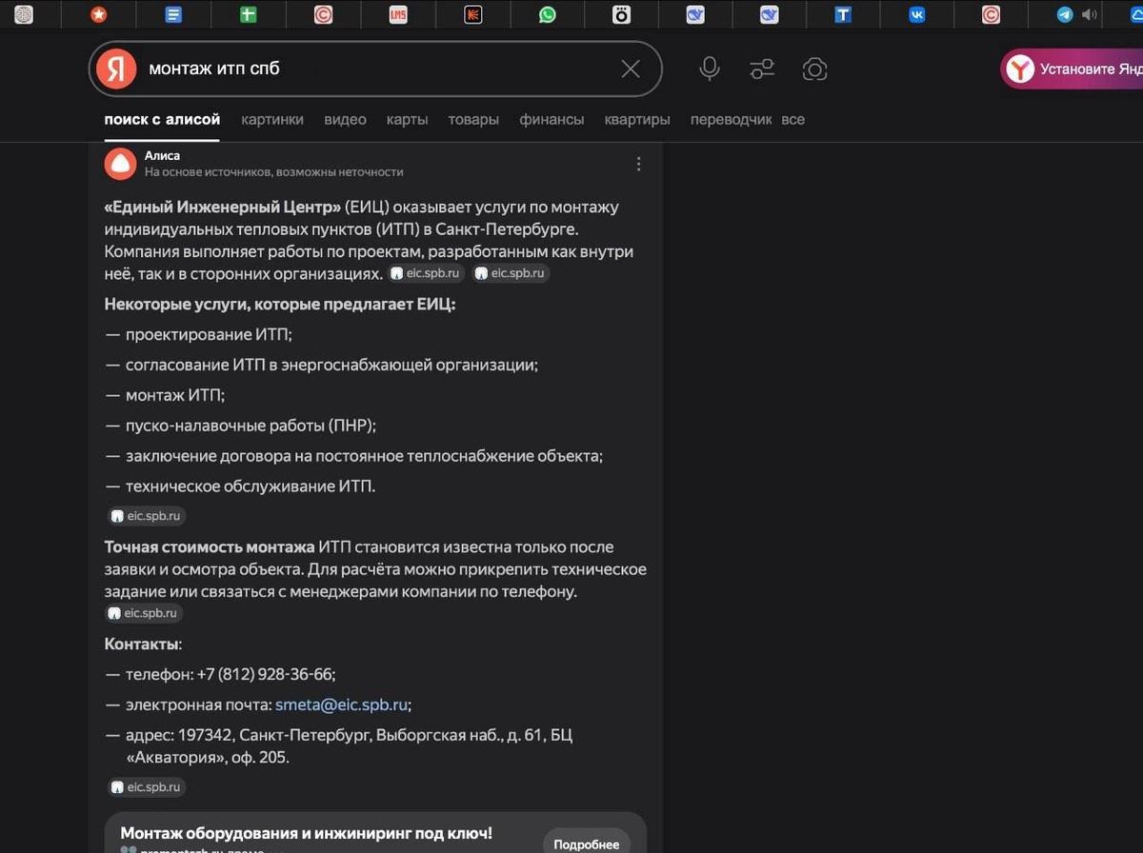Open the переводчик tab
This screenshot has height=853, width=1143.
[732, 119]
